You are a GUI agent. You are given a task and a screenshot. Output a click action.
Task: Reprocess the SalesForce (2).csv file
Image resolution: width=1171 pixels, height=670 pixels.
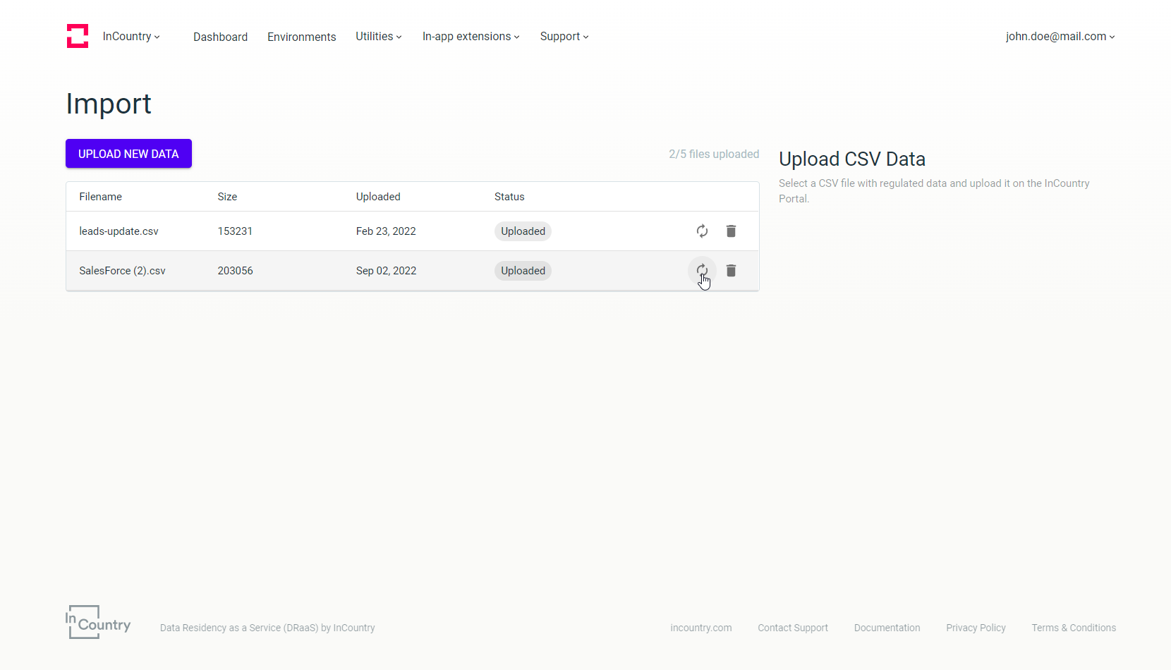(702, 271)
